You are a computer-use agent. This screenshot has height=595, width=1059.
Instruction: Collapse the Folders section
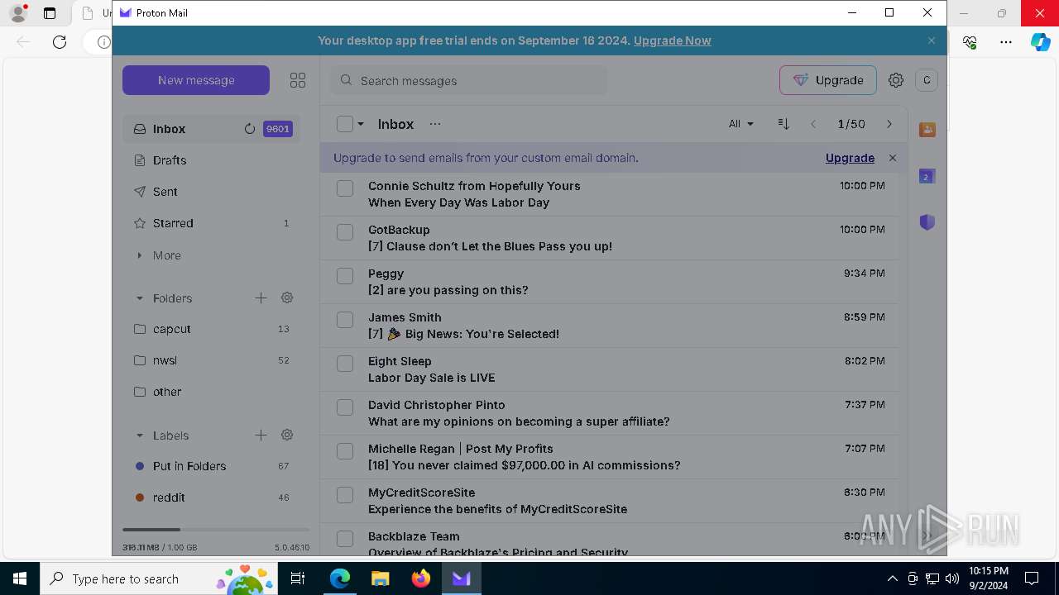[x=139, y=298]
